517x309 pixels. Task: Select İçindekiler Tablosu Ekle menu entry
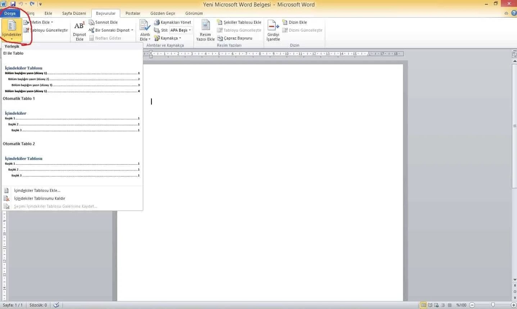(72, 190)
